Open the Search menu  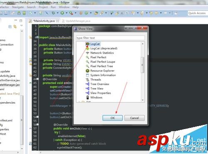31,7
